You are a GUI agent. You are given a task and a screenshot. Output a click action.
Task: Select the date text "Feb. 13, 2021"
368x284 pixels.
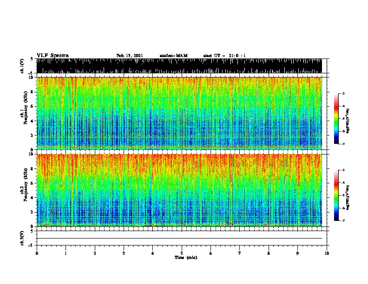tap(130, 56)
